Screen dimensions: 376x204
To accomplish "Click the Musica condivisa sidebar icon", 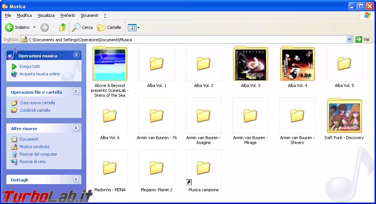I will tap(14, 147).
